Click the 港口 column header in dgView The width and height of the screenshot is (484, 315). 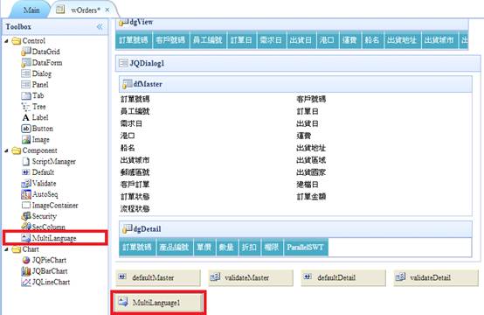(x=328, y=40)
